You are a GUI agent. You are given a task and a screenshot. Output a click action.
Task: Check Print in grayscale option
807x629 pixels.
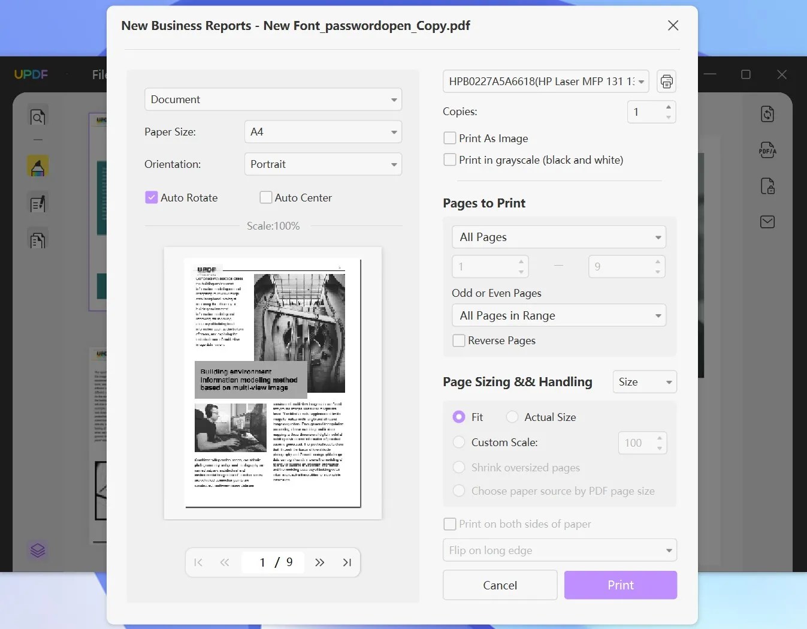(449, 159)
